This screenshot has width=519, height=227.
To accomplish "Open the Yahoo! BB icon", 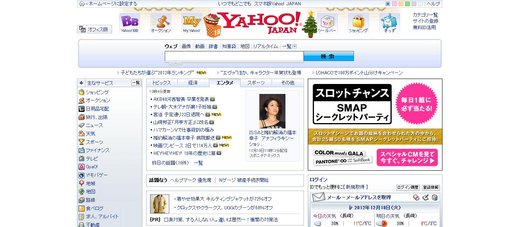I will coord(130,23).
